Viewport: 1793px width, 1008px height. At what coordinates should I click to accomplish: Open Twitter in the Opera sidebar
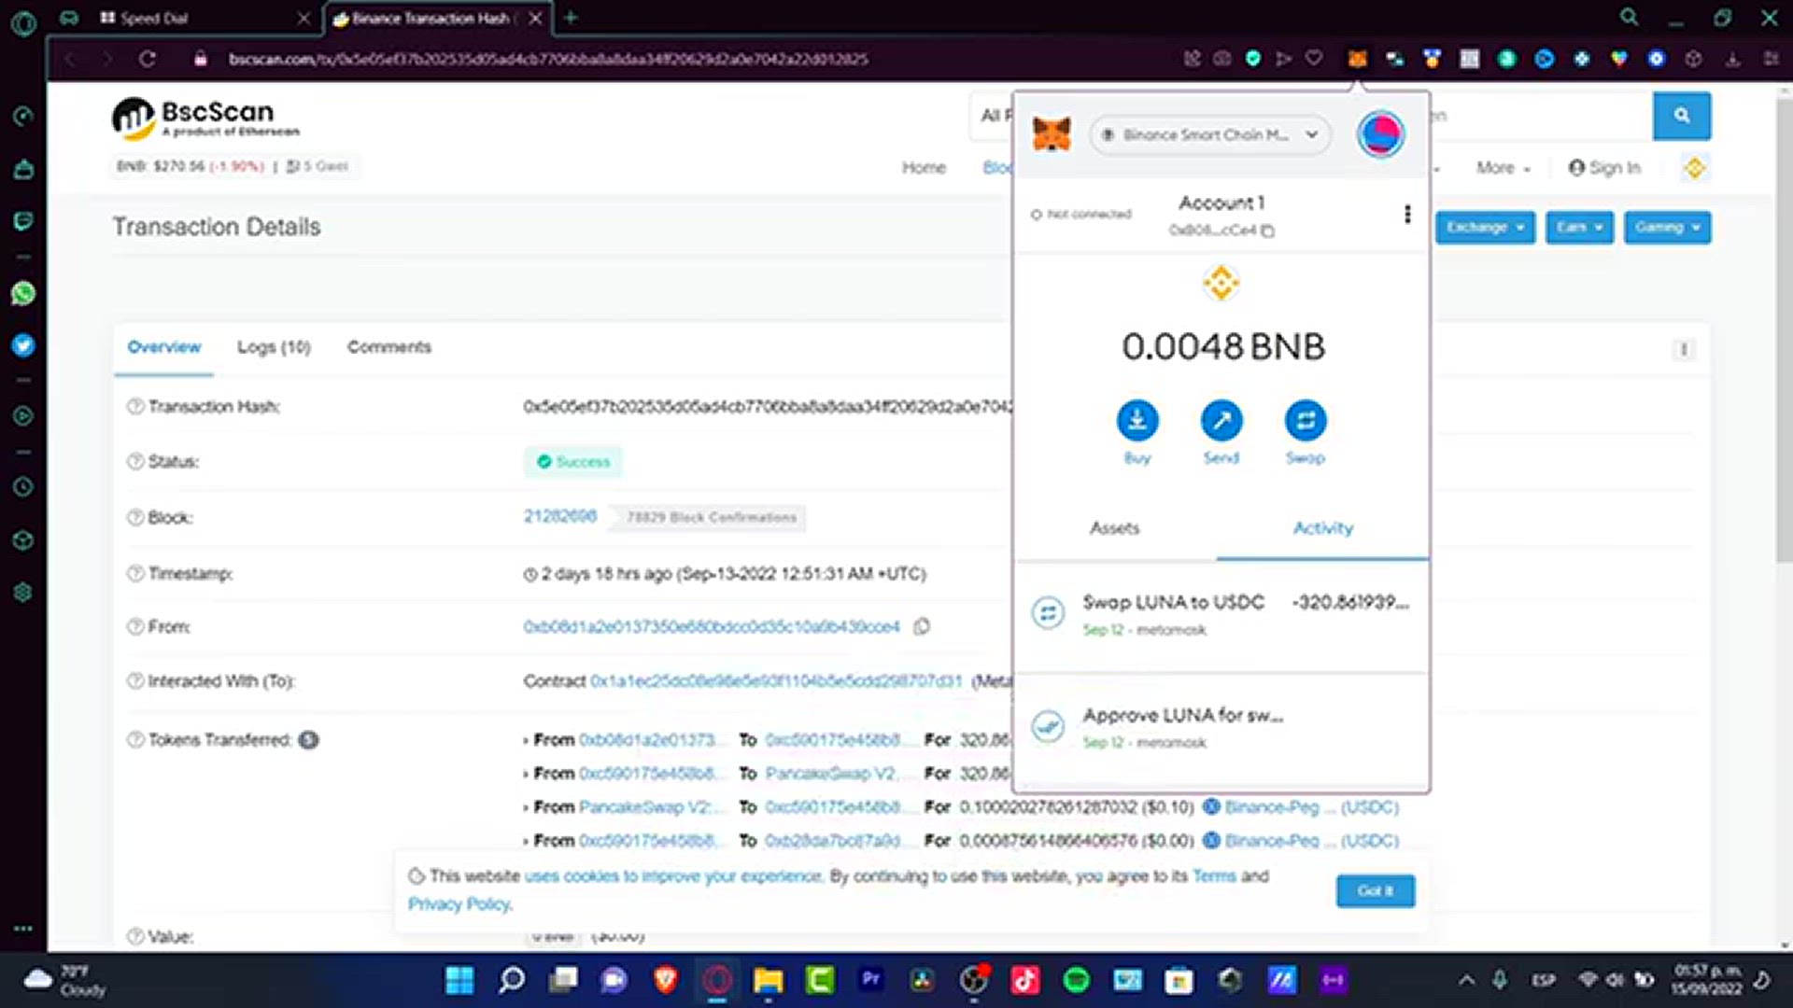(x=23, y=345)
